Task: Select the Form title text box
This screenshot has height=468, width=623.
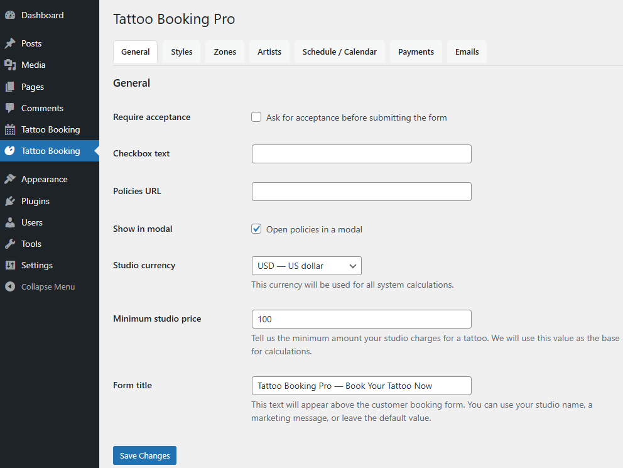Action: 361,386
